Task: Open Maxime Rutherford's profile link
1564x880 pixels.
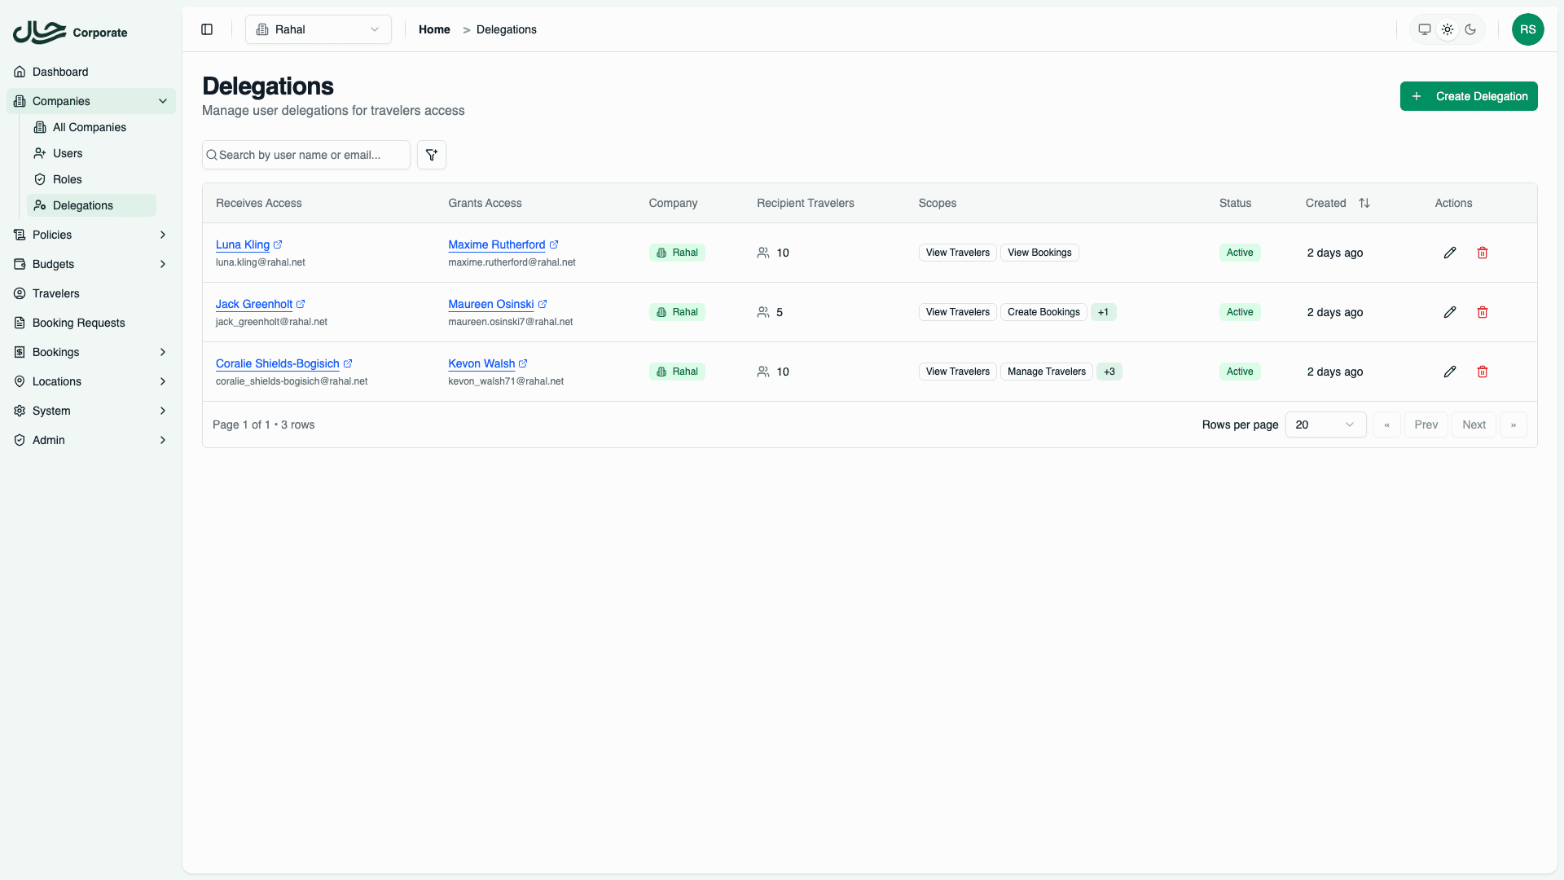Action: click(497, 244)
